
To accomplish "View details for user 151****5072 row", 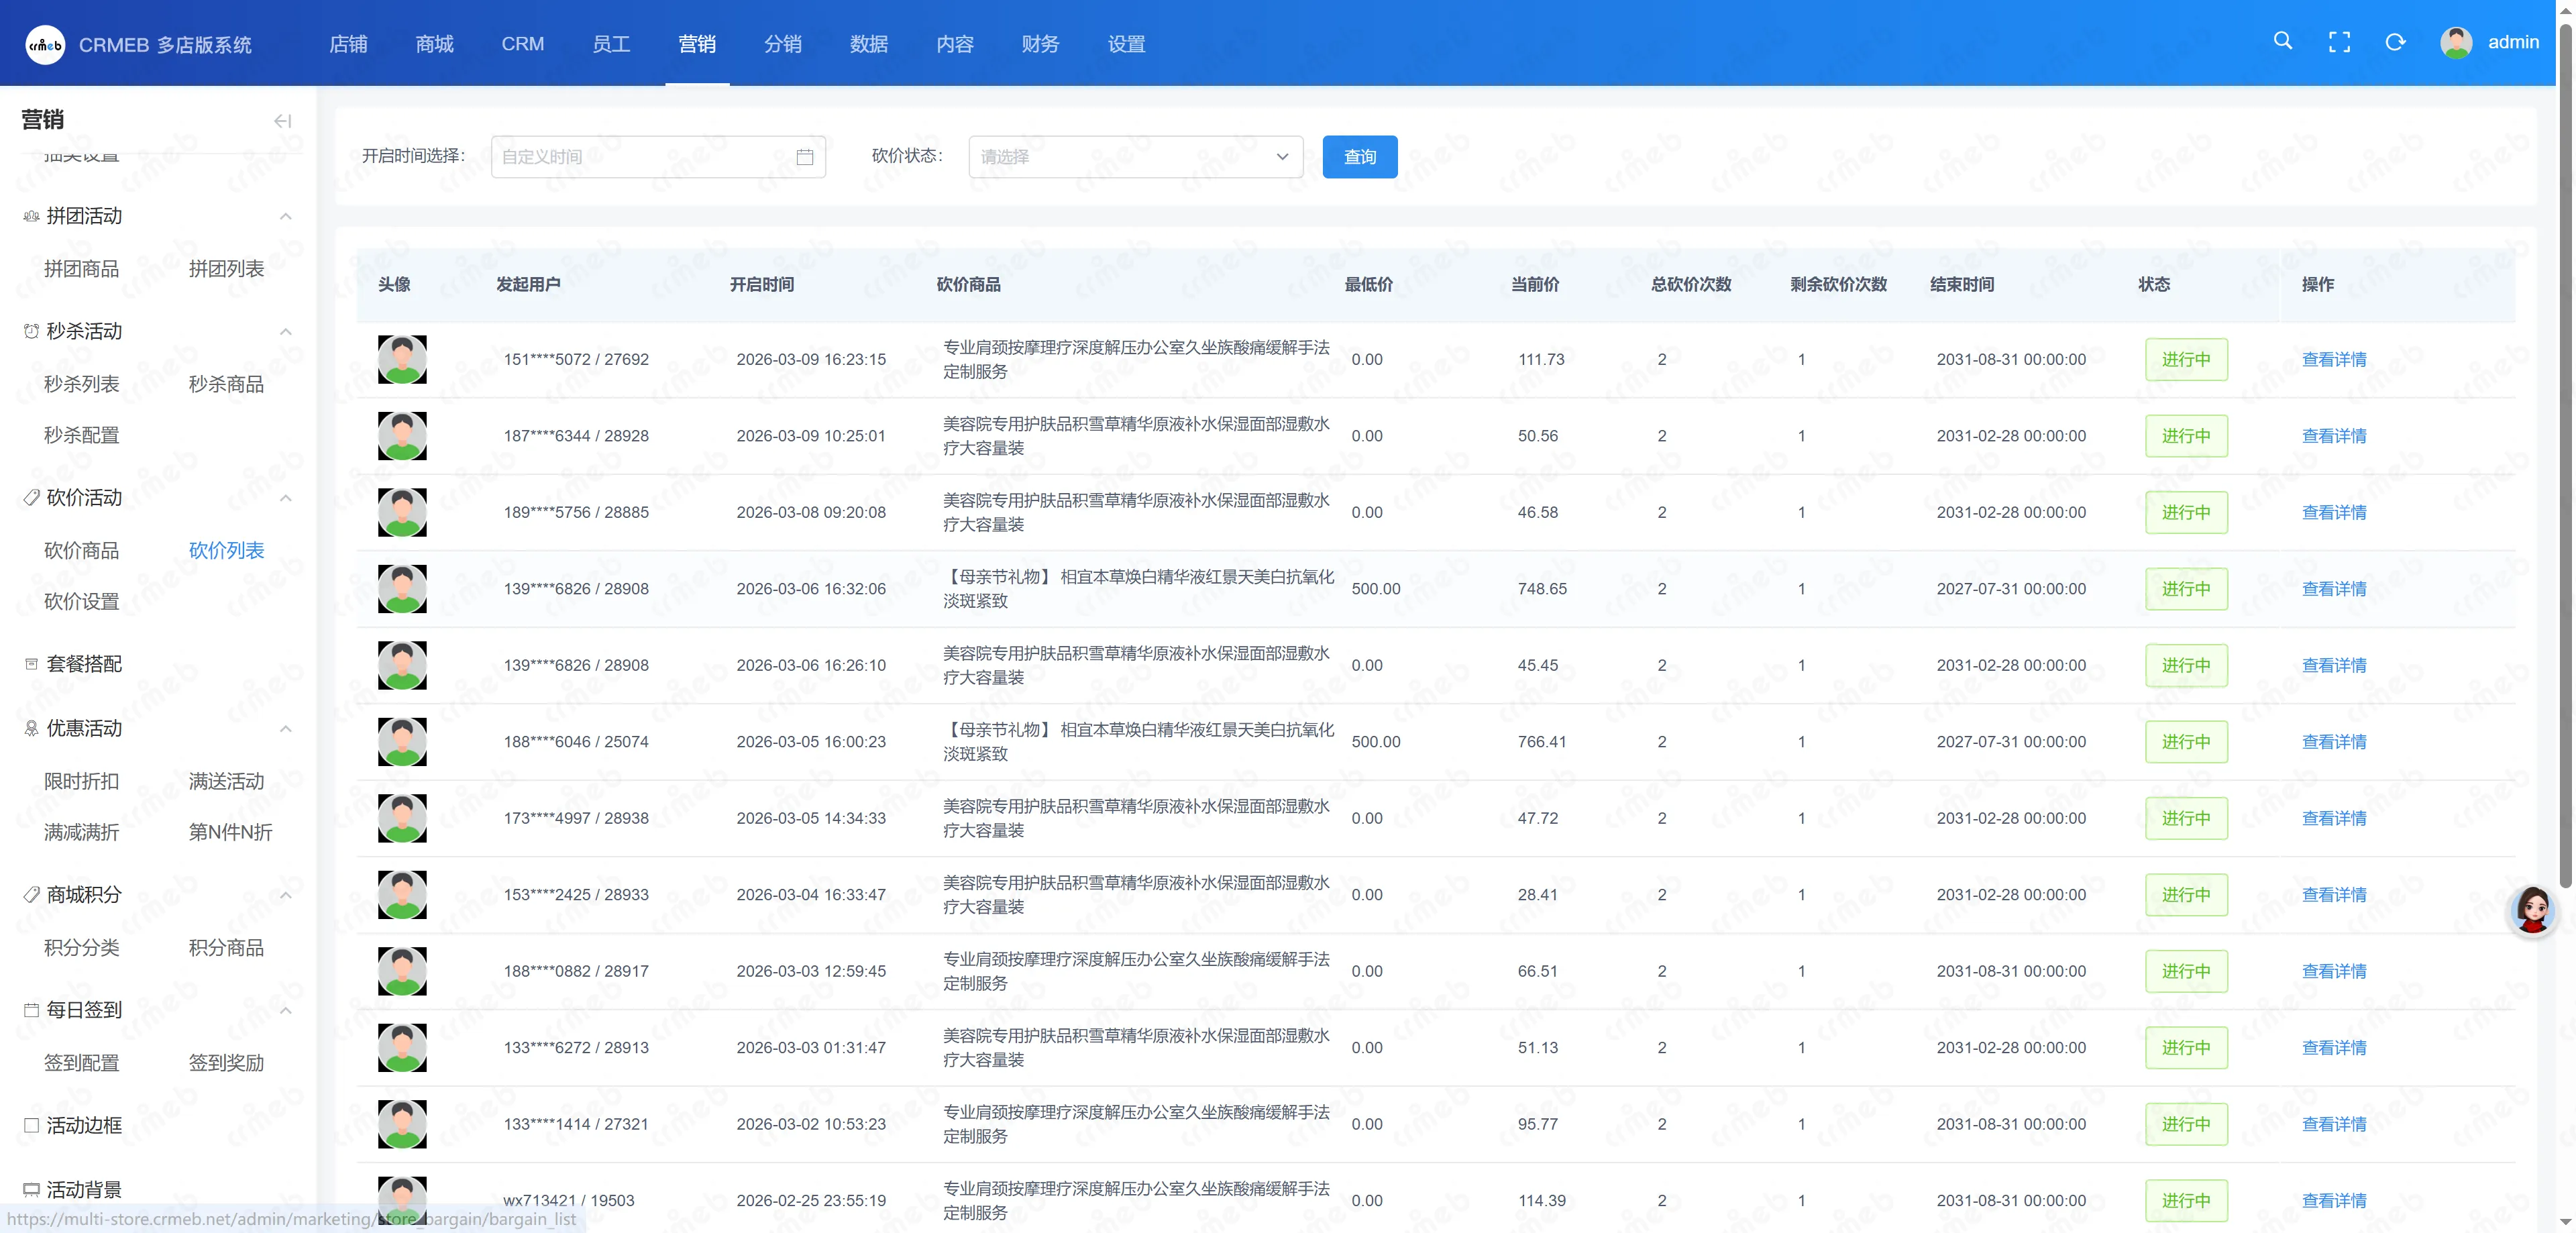I will [x=2334, y=359].
